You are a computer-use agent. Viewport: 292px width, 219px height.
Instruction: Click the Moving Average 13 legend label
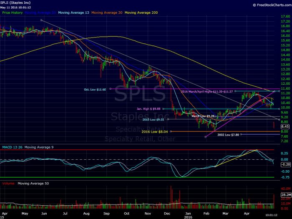pyautogui.click(x=73, y=13)
